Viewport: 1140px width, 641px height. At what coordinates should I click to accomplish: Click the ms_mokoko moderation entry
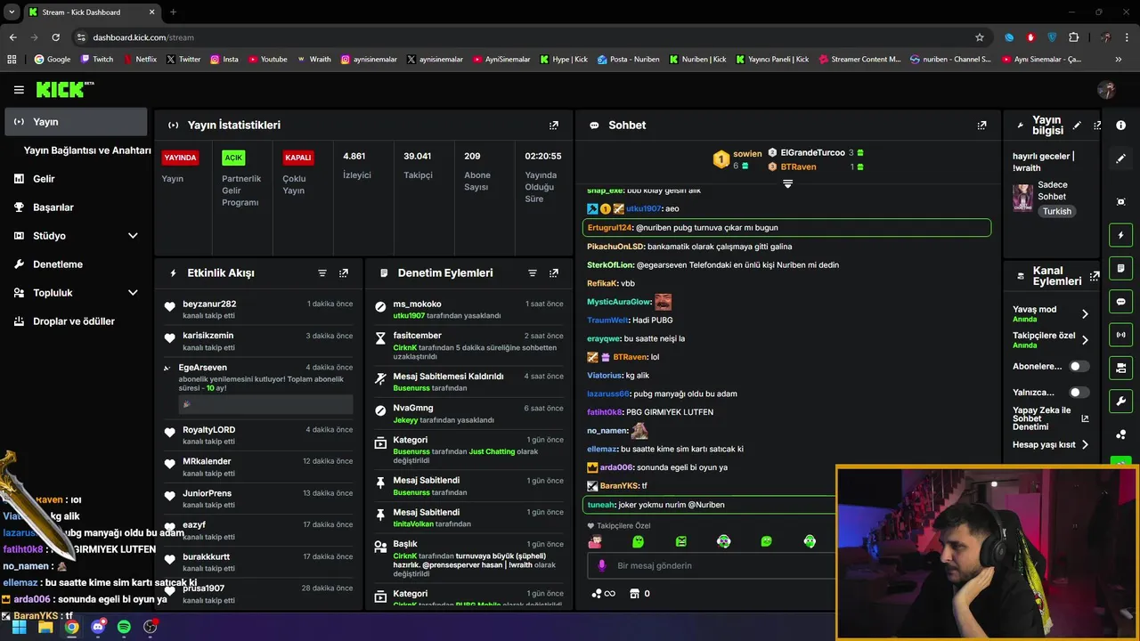point(469,309)
